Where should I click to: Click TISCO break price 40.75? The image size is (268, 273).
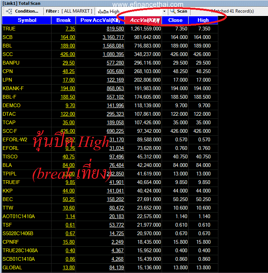69,157
